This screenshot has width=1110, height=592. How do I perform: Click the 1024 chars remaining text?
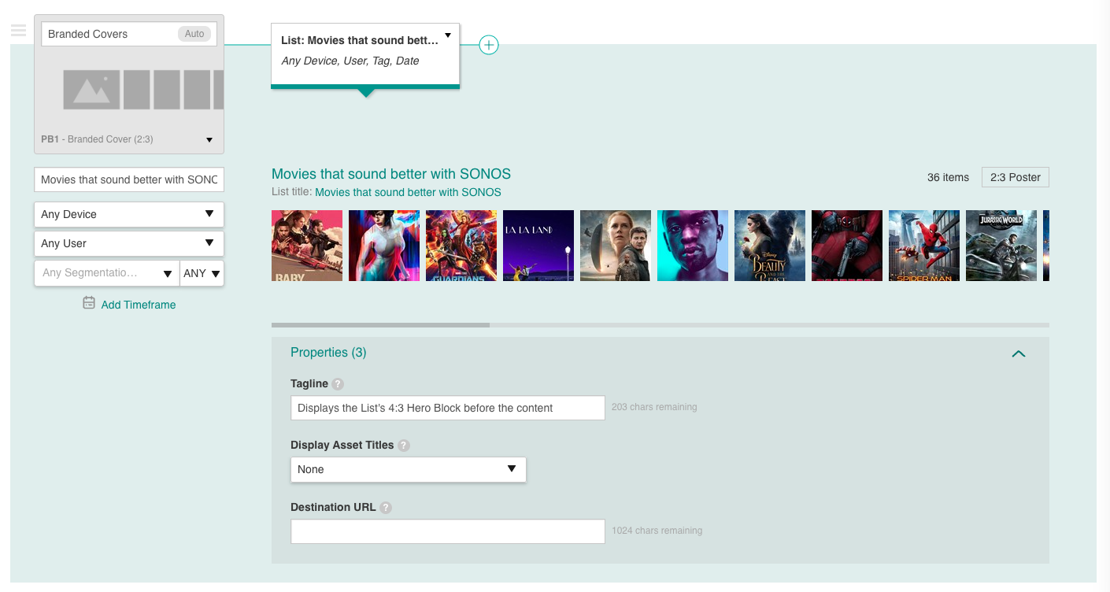pos(657,531)
